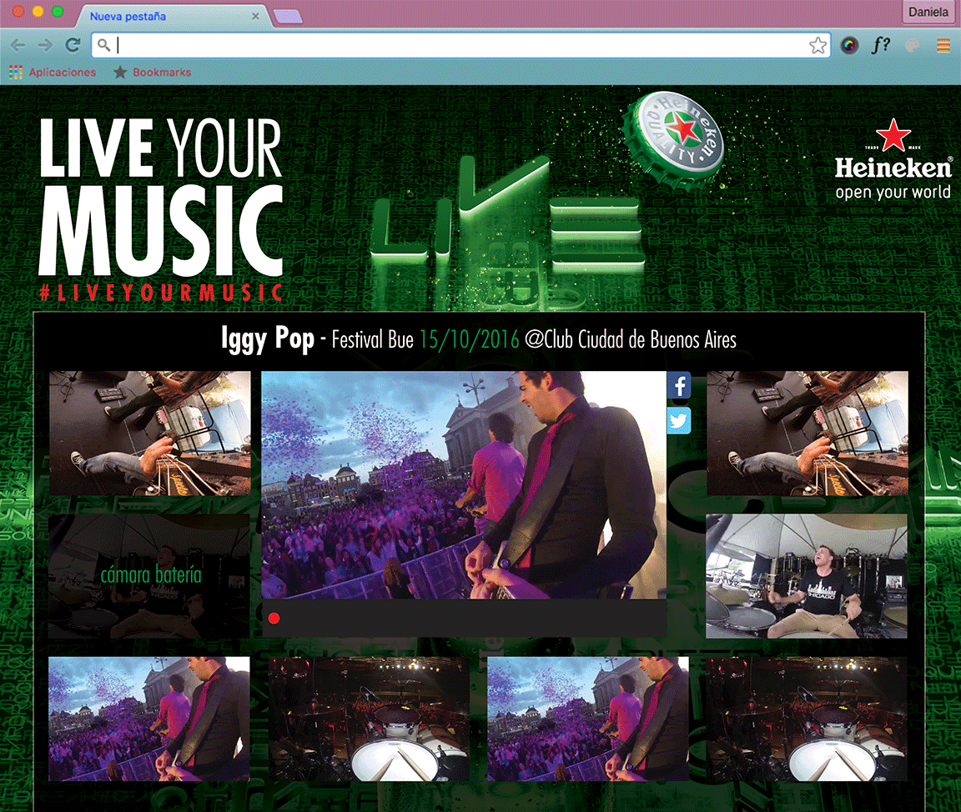Click the Bookmarks star icon
Screen dimensions: 961x812
click(120, 73)
